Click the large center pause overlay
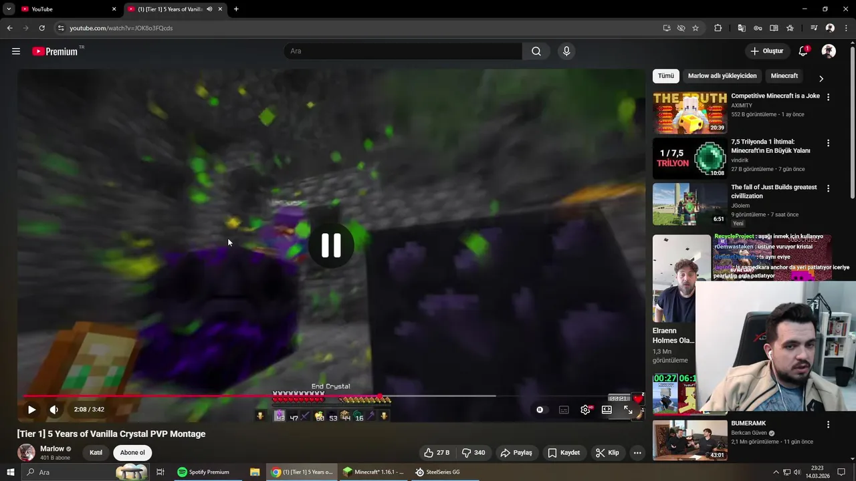Viewport: 856px width, 481px height. (x=331, y=245)
